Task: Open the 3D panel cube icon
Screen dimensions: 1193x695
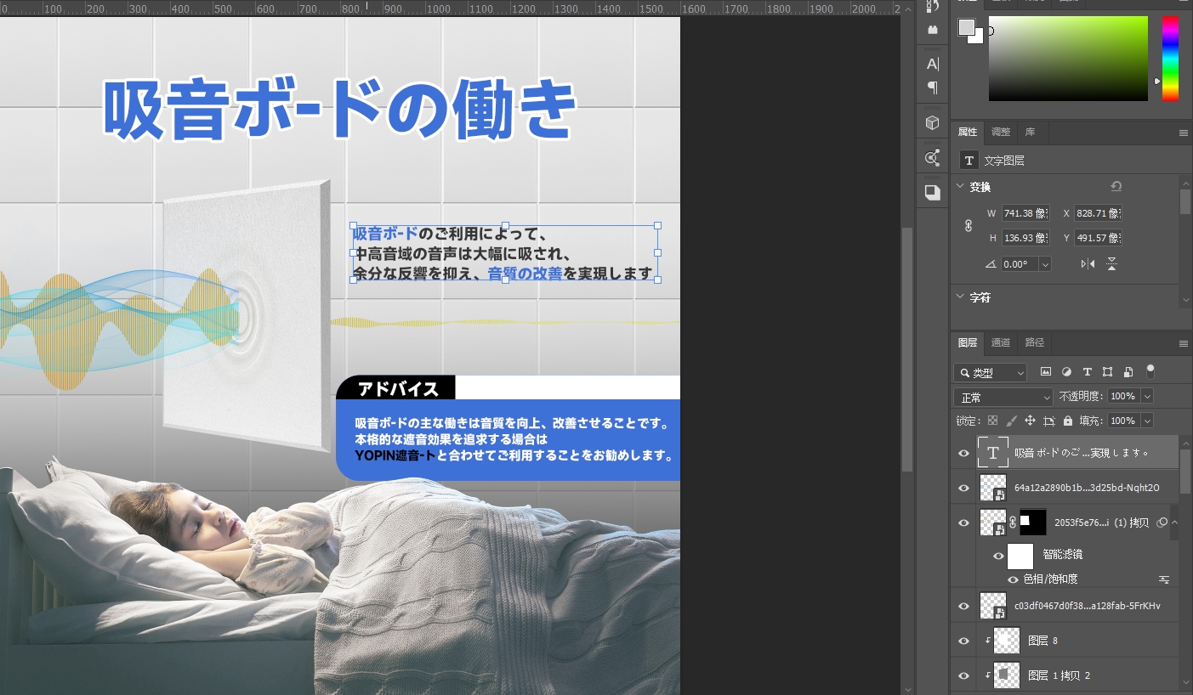Action: click(932, 121)
